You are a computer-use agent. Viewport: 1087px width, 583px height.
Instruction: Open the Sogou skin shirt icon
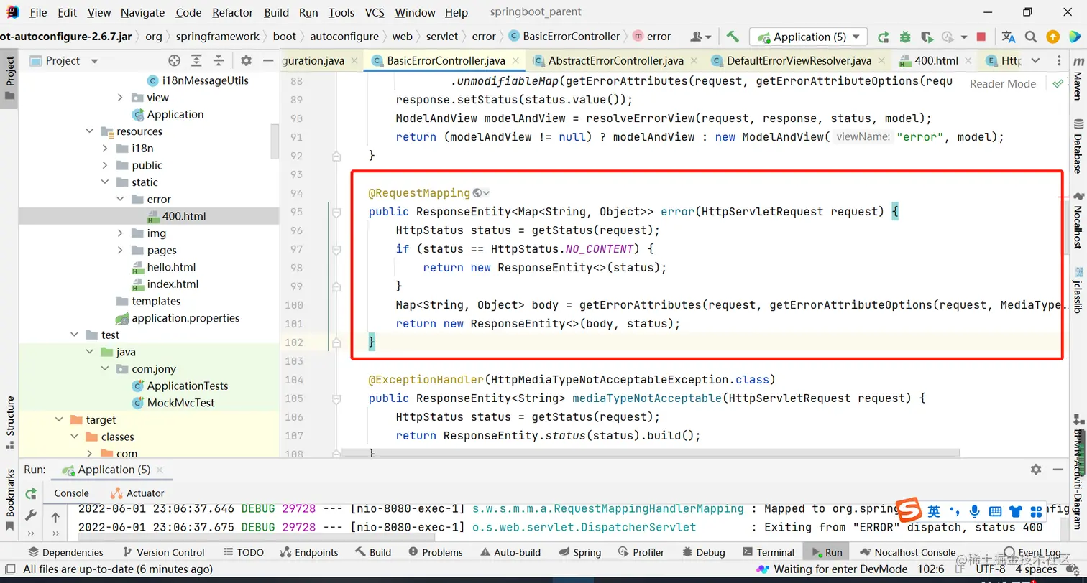coord(1015,511)
